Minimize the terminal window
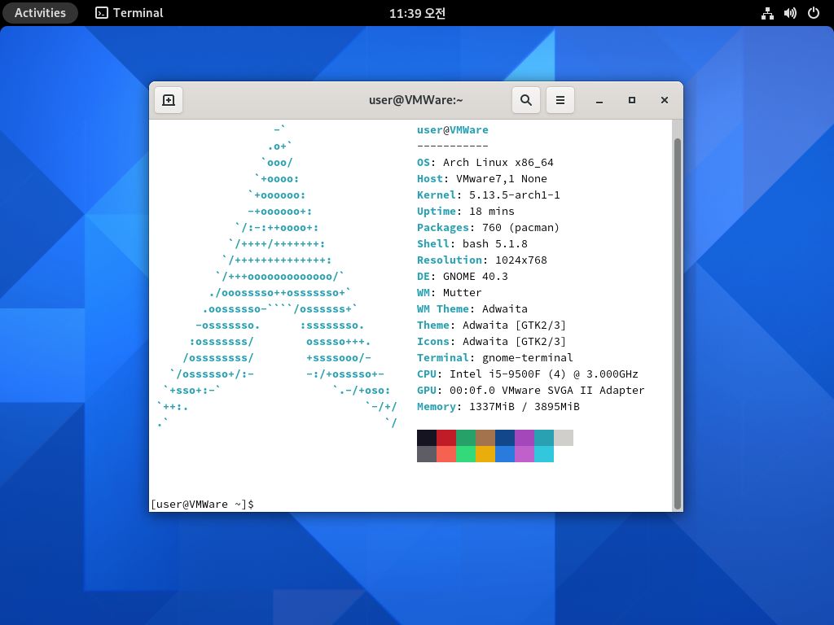The height and width of the screenshot is (625, 834). (x=599, y=100)
